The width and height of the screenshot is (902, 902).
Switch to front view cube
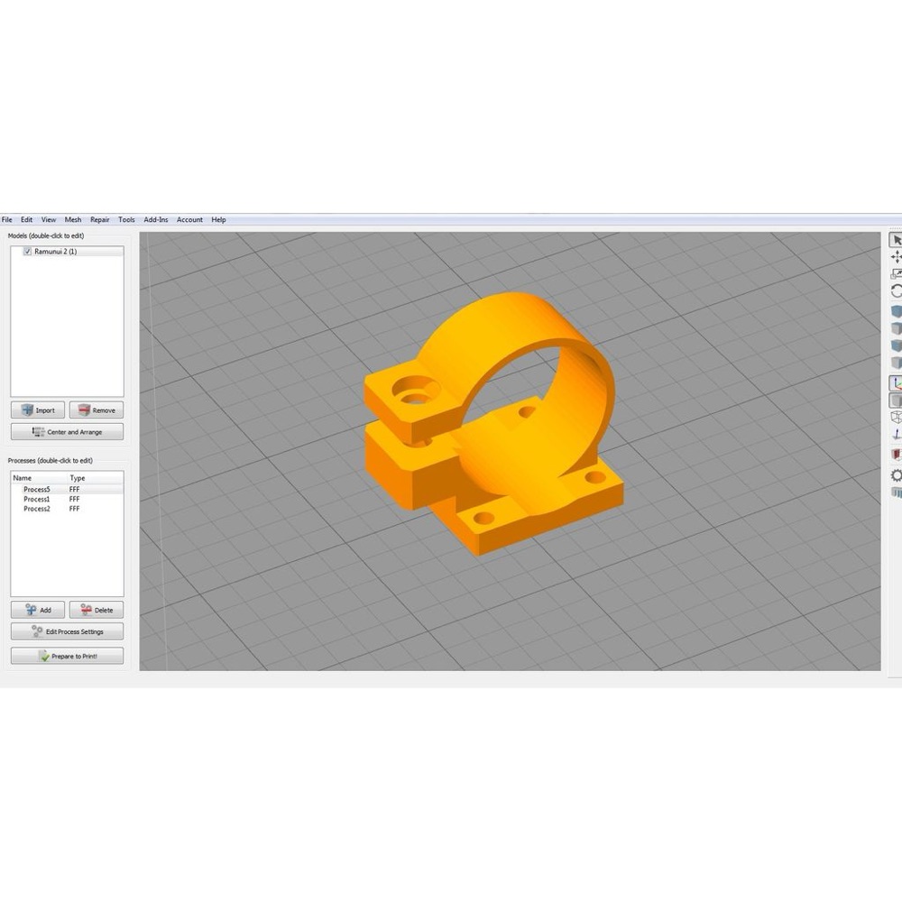coord(897,345)
